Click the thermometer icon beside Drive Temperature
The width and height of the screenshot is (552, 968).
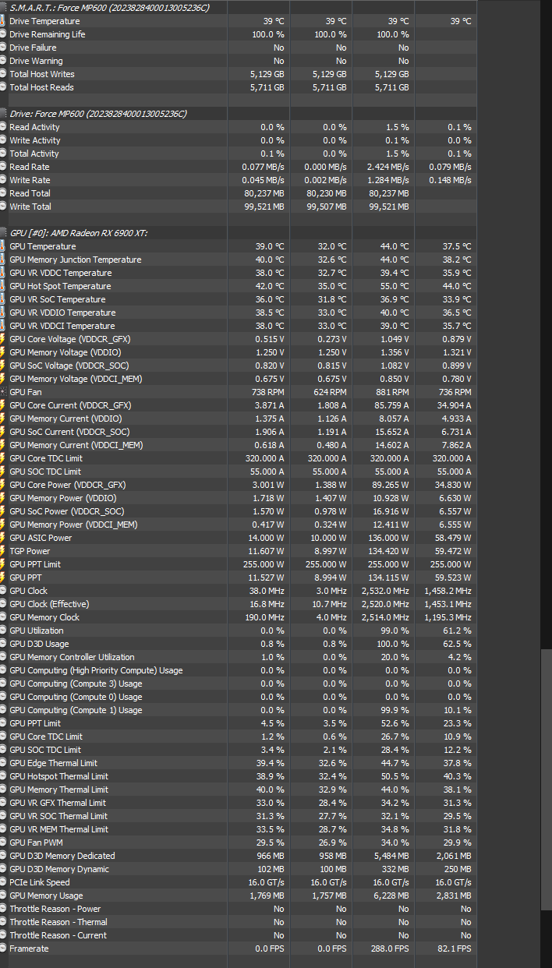(3, 21)
